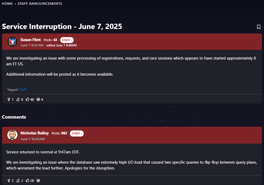Expand the STAFF badge beside Nicholas Bailey
The height and width of the screenshot is (185, 264).
coord(77,133)
